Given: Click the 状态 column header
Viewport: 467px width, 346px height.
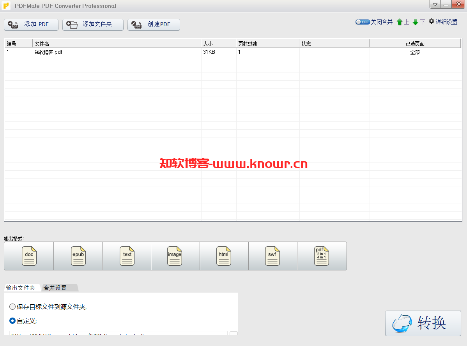Looking at the screenshot, I should point(334,44).
